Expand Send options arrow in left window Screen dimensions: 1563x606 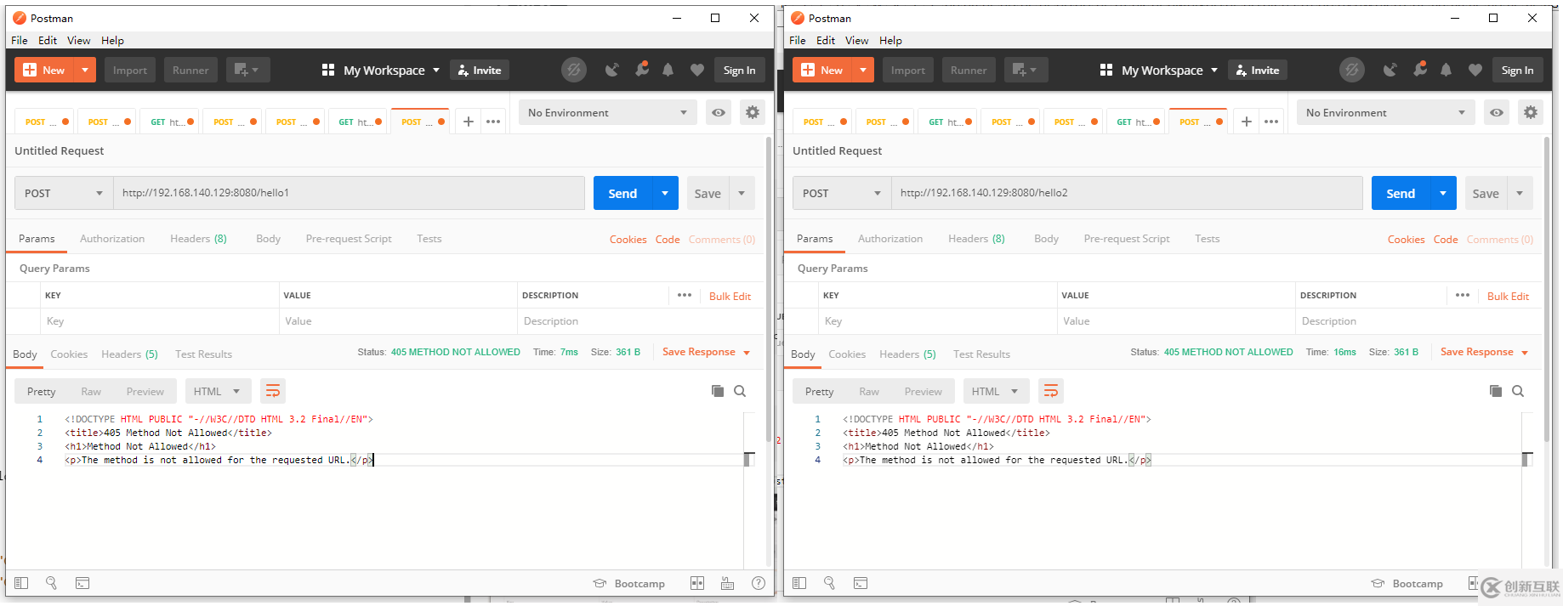point(665,193)
